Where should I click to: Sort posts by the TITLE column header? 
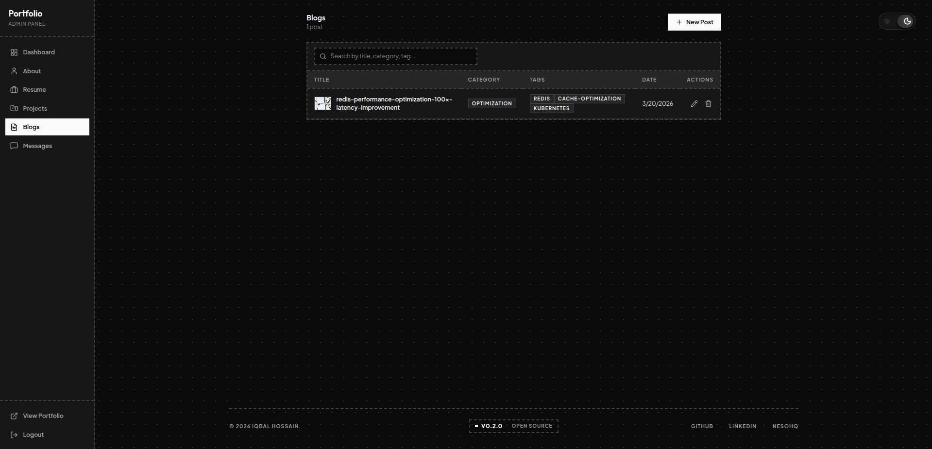coord(321,80)
